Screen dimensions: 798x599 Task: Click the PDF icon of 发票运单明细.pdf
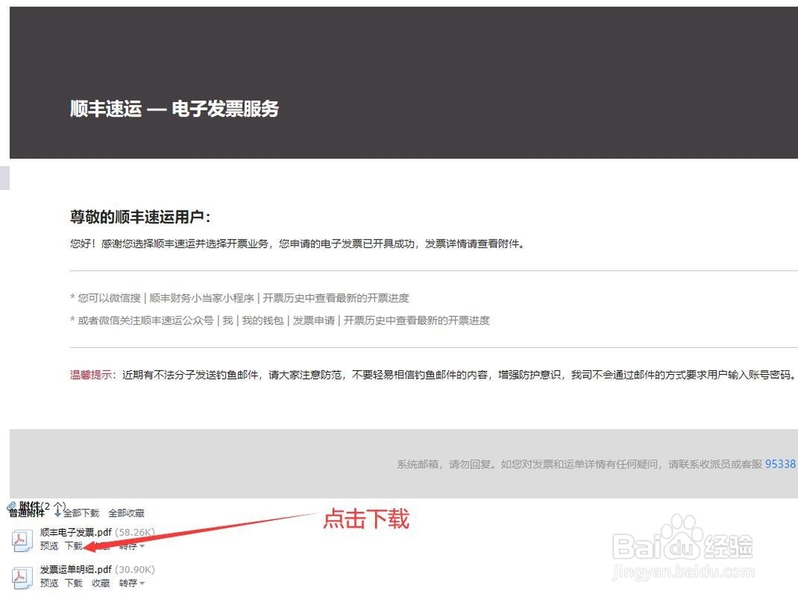click(22, 577)
